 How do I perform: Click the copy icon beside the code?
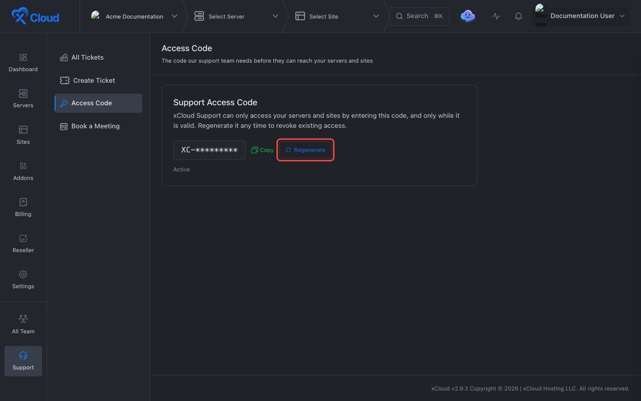(254, 150)
